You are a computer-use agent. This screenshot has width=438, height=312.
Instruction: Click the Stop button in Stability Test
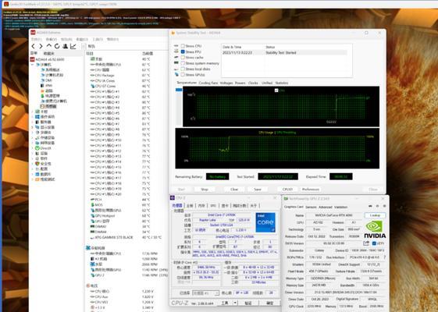point(205,190)
